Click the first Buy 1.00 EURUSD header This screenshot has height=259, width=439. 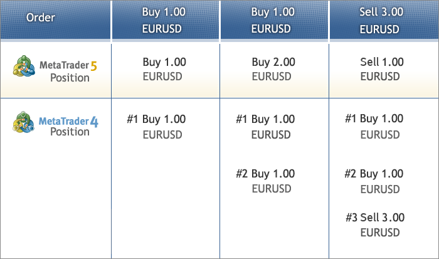pos(164,20)
